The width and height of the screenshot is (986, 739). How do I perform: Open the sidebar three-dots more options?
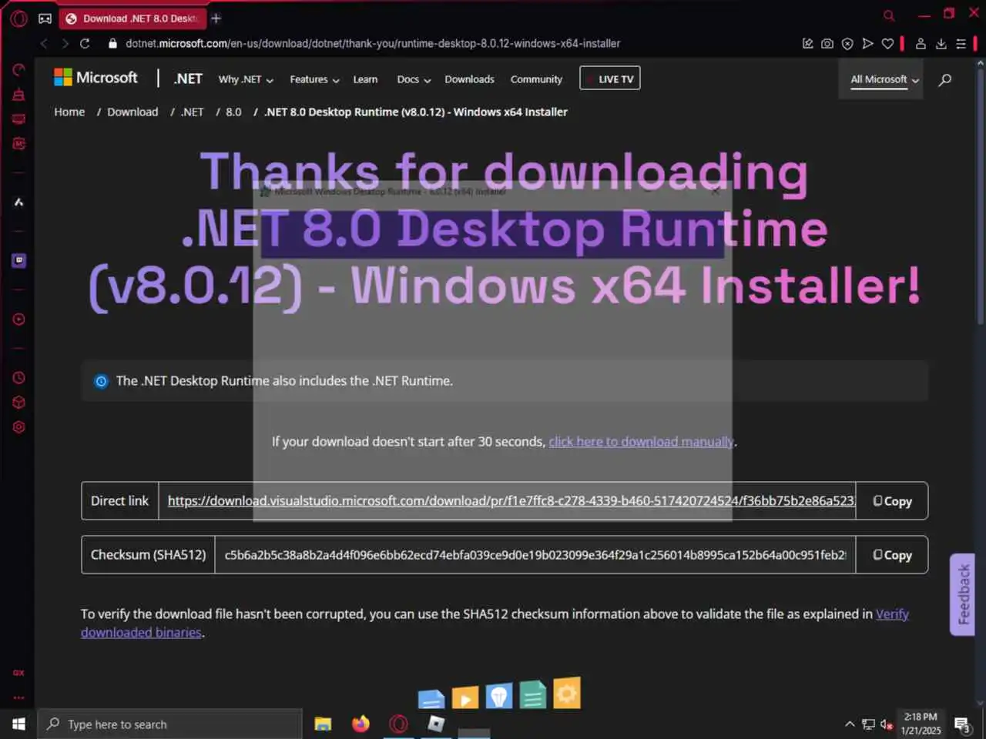coord(19,697)
